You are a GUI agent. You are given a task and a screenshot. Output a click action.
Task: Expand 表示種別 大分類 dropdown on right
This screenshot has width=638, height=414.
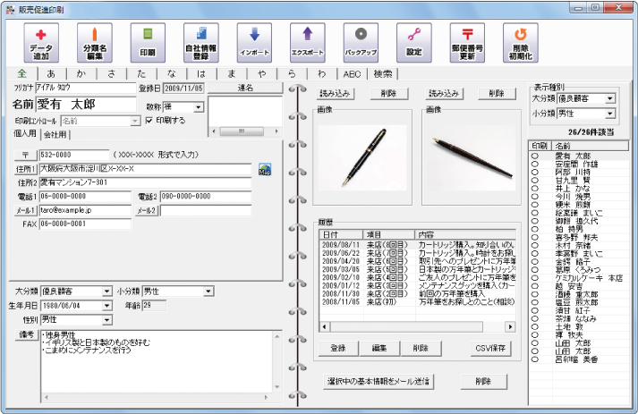[609, 99]
